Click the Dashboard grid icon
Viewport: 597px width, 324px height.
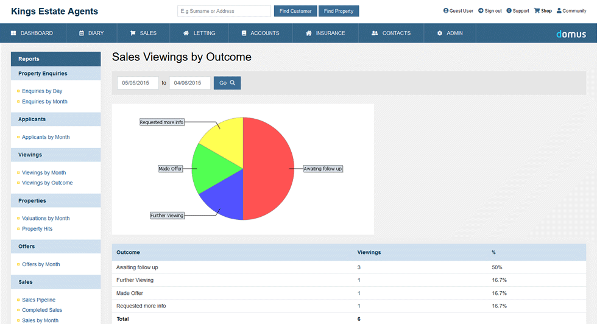tap(13, 33)
